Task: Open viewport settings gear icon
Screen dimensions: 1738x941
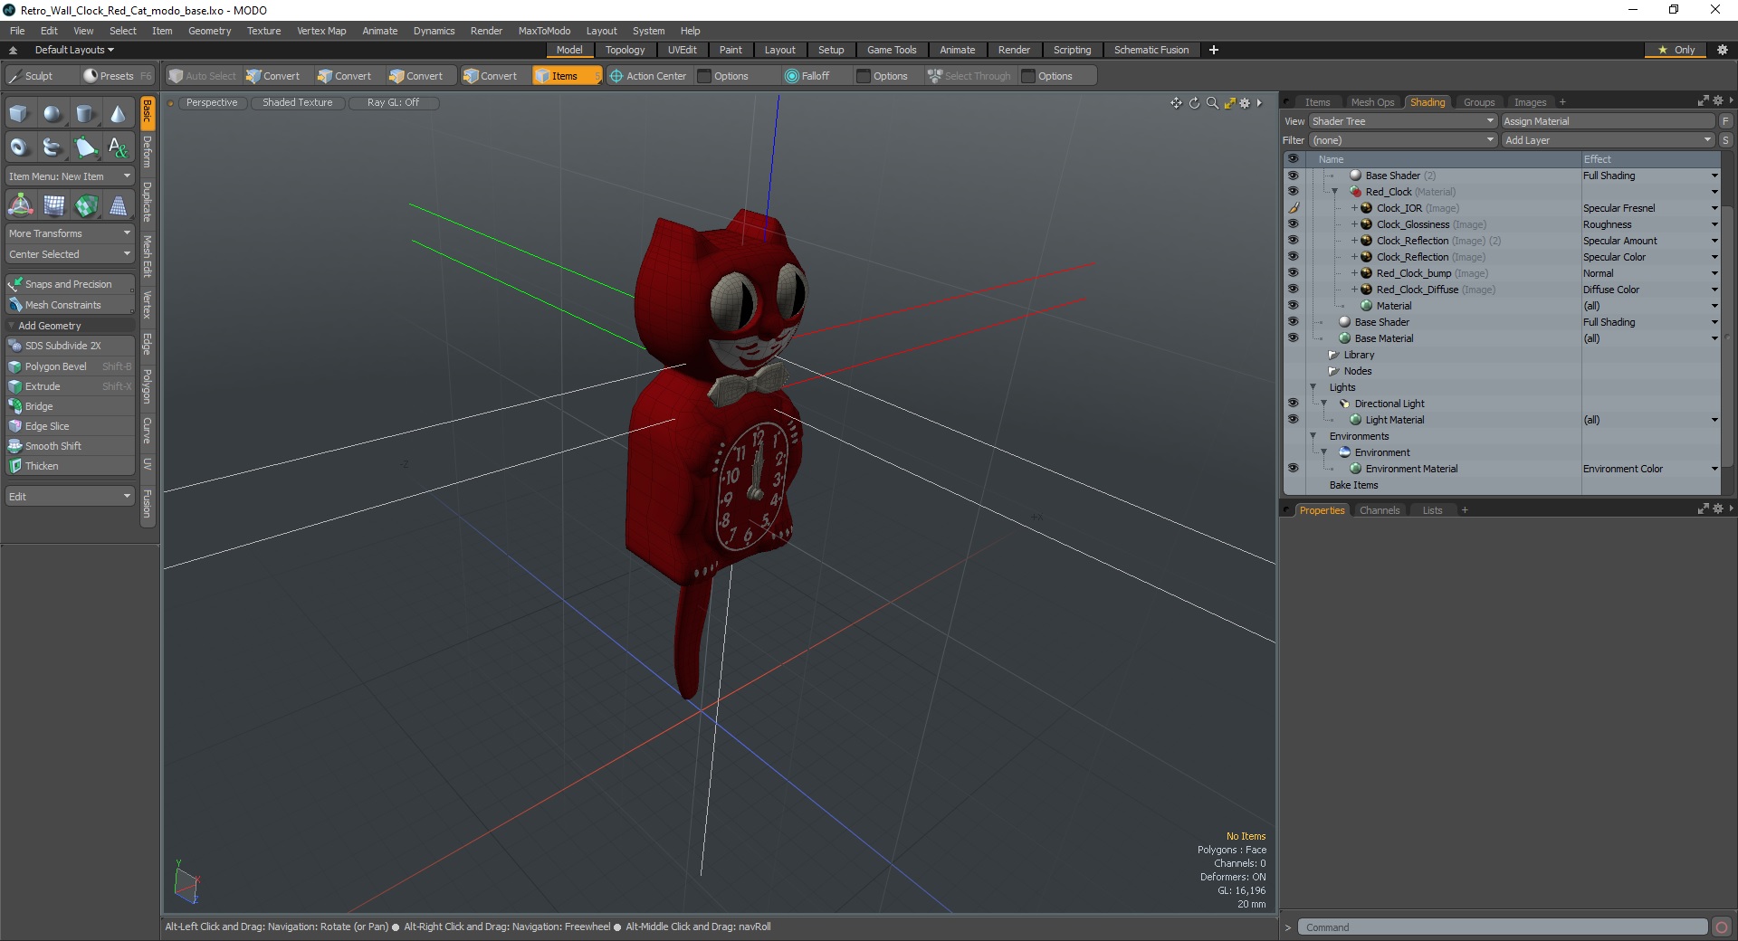Action: pyautogui.click(x=1245, y=103)
